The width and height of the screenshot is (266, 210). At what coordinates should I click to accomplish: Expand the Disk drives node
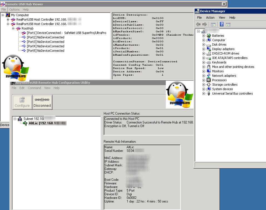[204, 45]
